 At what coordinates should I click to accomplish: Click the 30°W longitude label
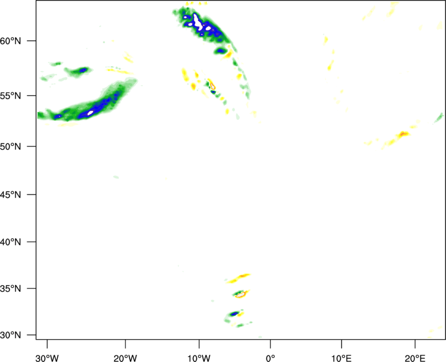47,358
